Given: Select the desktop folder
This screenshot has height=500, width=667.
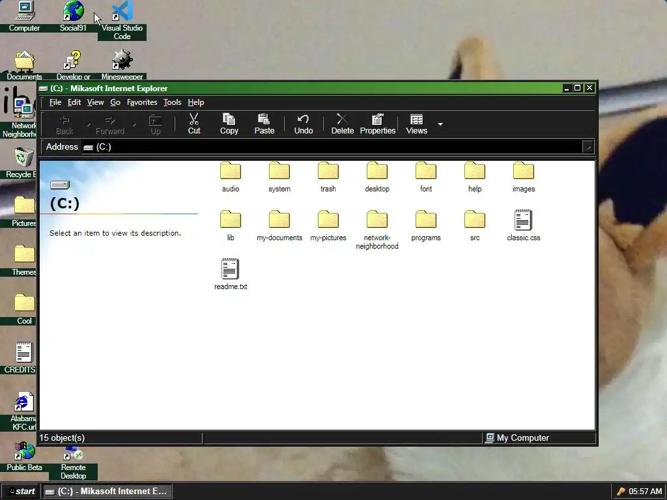Looking at the screenshot, I should (x=377, y=177).
